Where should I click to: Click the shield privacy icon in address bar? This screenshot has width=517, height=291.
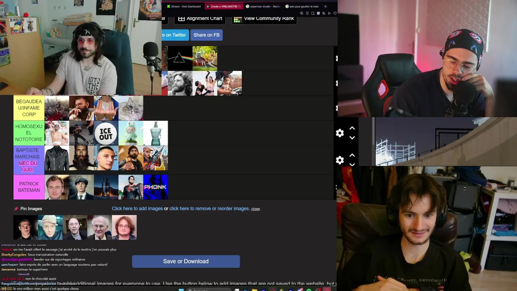tap(318, 13)
